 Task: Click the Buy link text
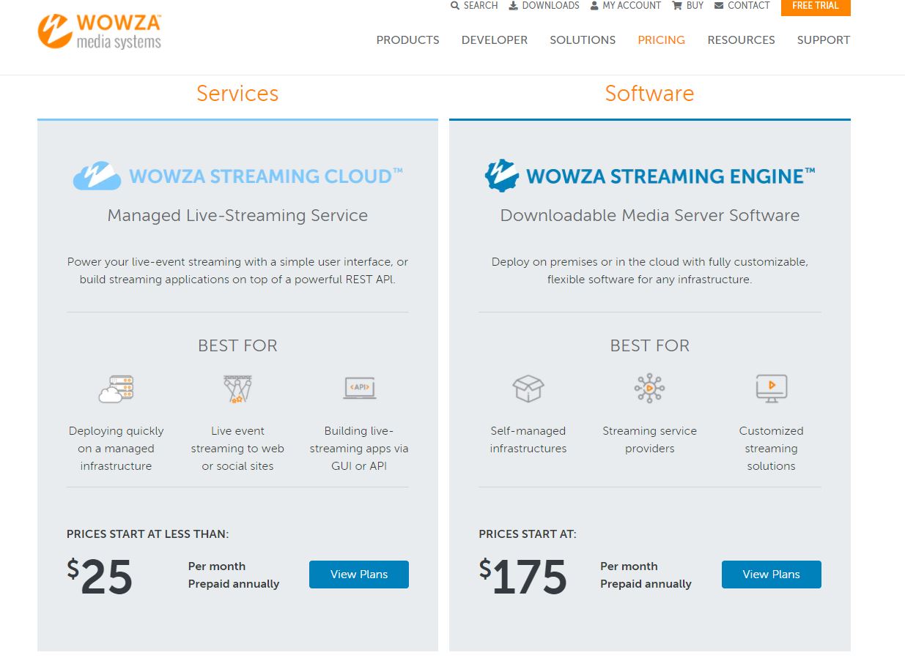tap(695, 6)
